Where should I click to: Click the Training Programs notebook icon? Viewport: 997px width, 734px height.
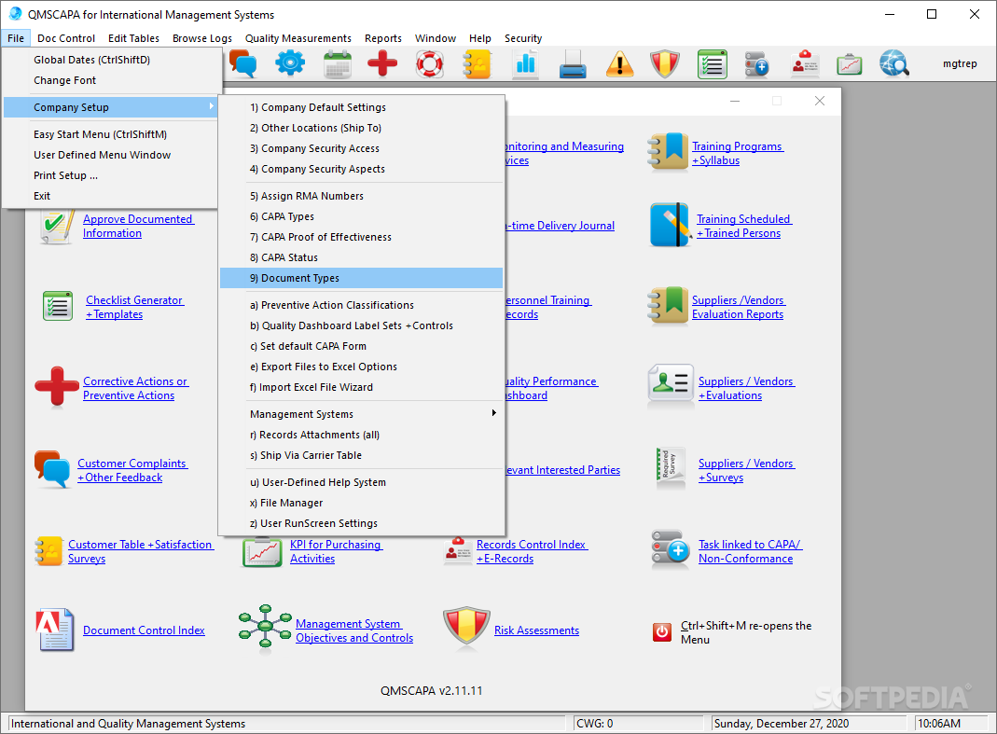[668, 152]
